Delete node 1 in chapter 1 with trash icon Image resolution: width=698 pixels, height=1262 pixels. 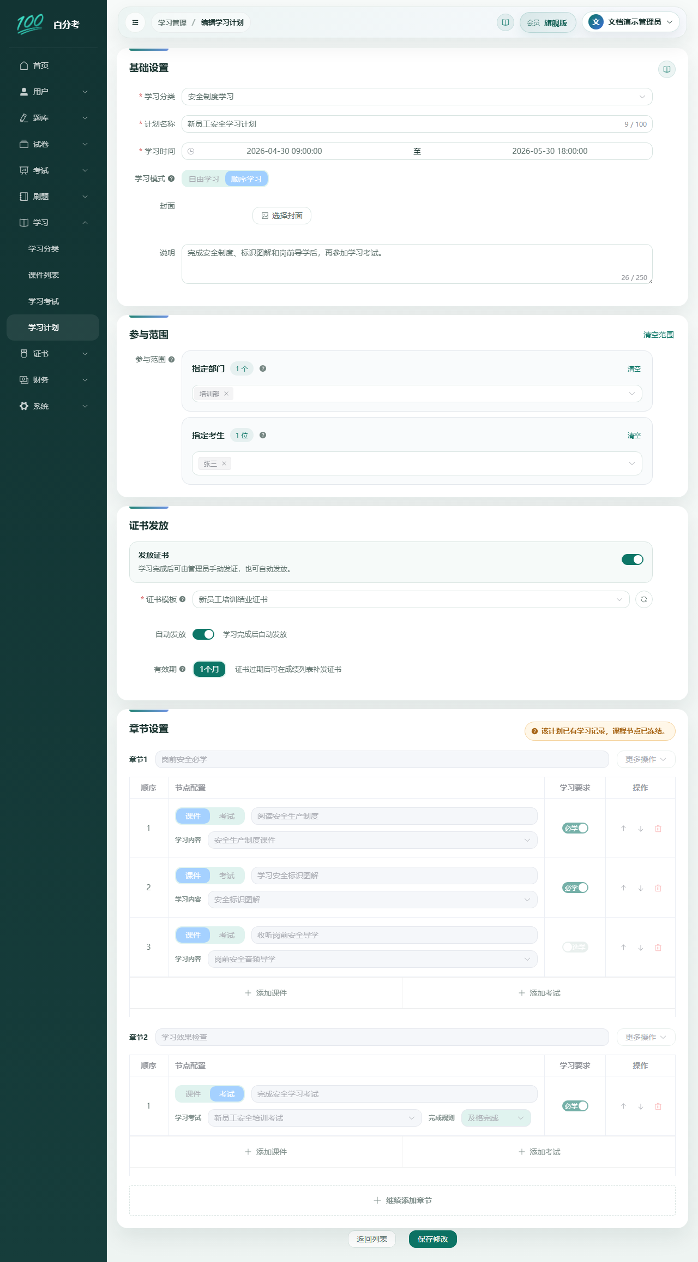point(658,828)
